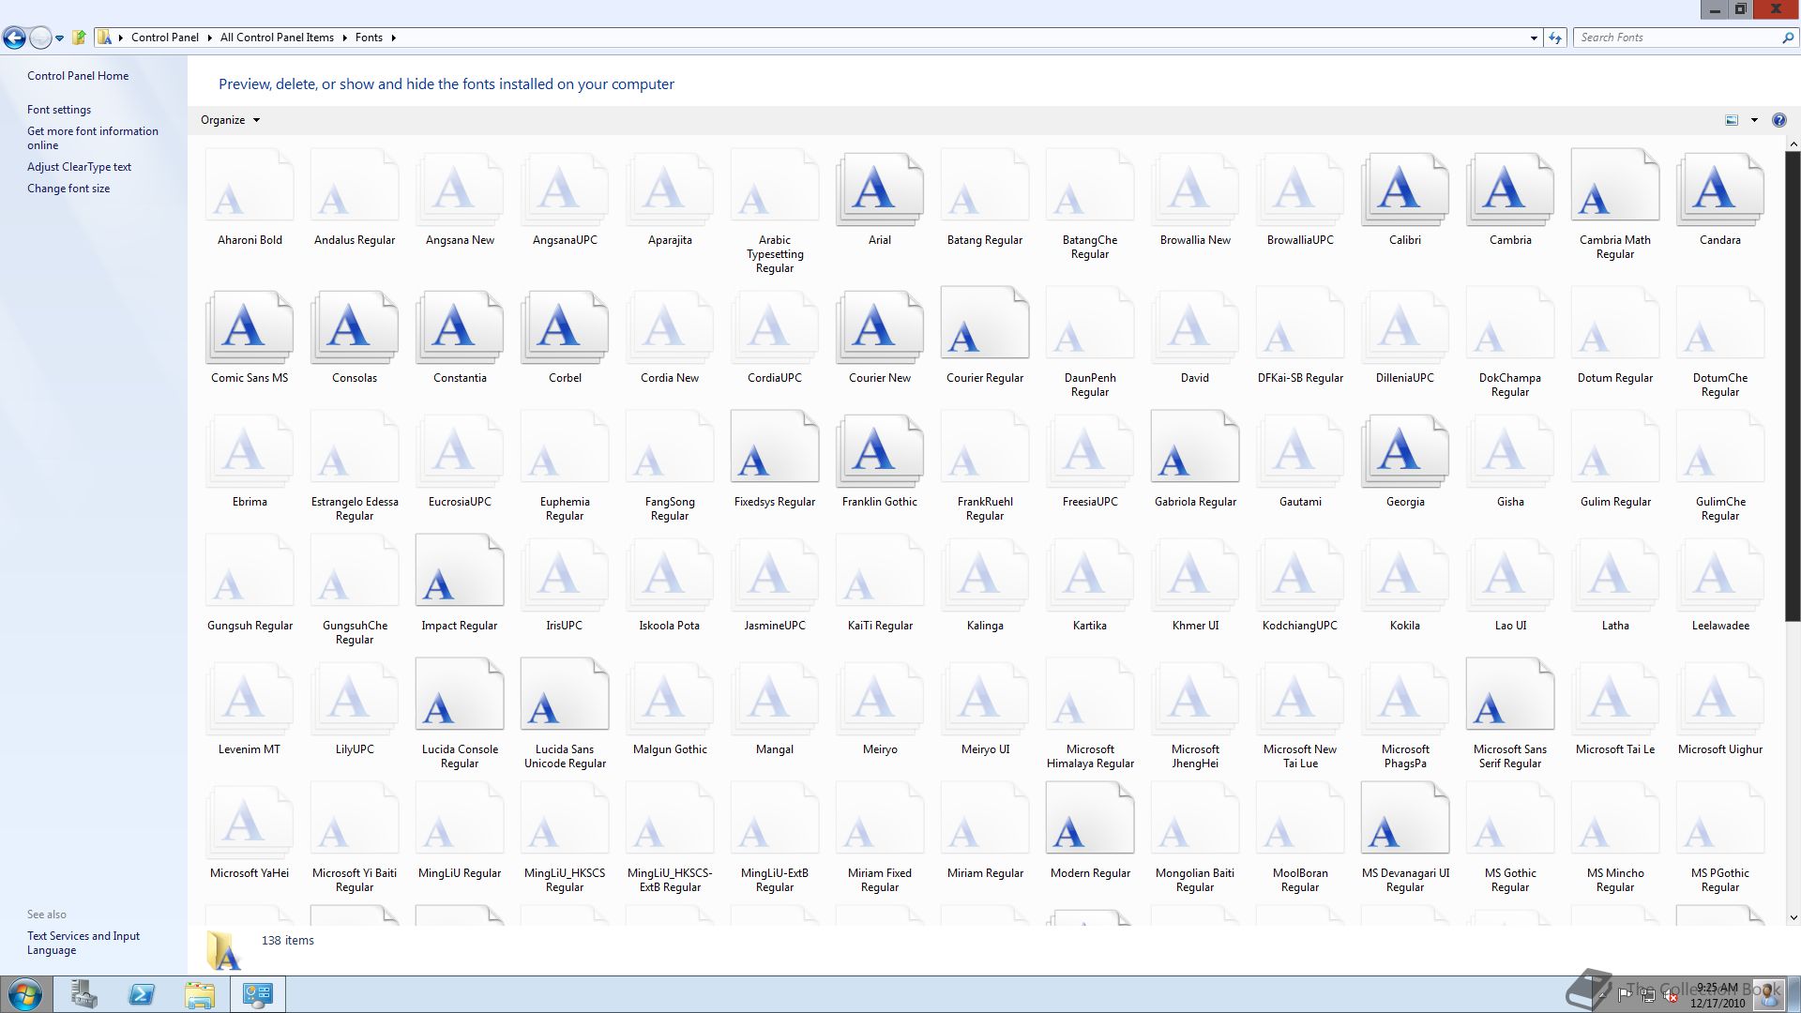Click the vertical scrollbar down arrow
Image resolution: width=1801 pixels, height=1013 pixels.
[x=1793, y=917]
